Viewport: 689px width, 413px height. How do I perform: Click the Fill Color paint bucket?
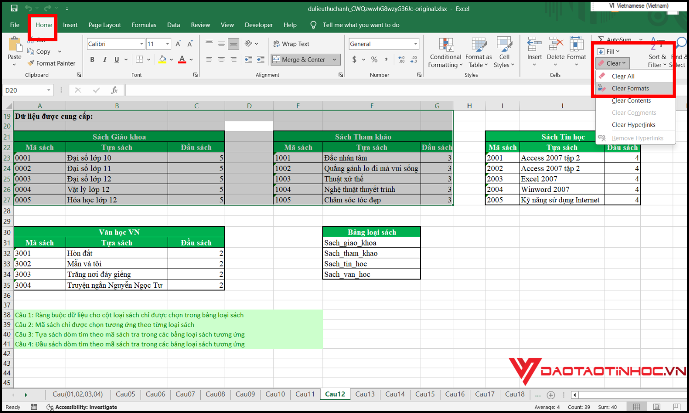pos(162,60)
